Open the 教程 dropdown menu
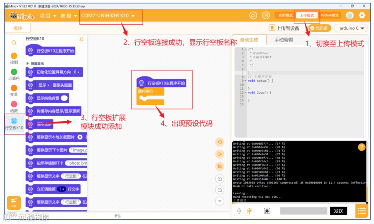374x224 pixels. tap(69, 16)
